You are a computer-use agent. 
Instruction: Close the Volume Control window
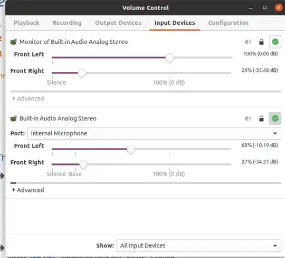[x=279, y=7]
